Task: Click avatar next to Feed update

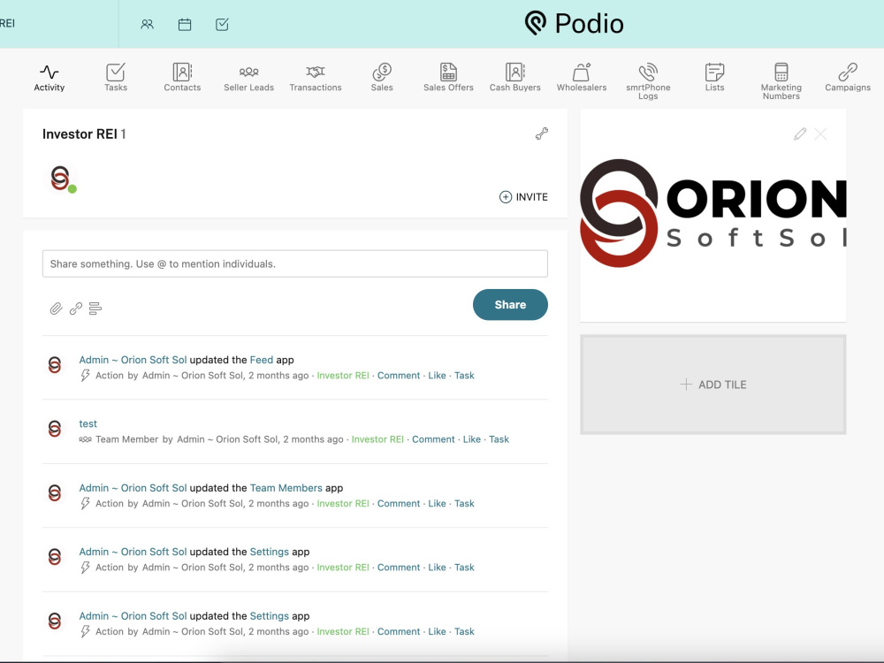Action: pos(55,365)
